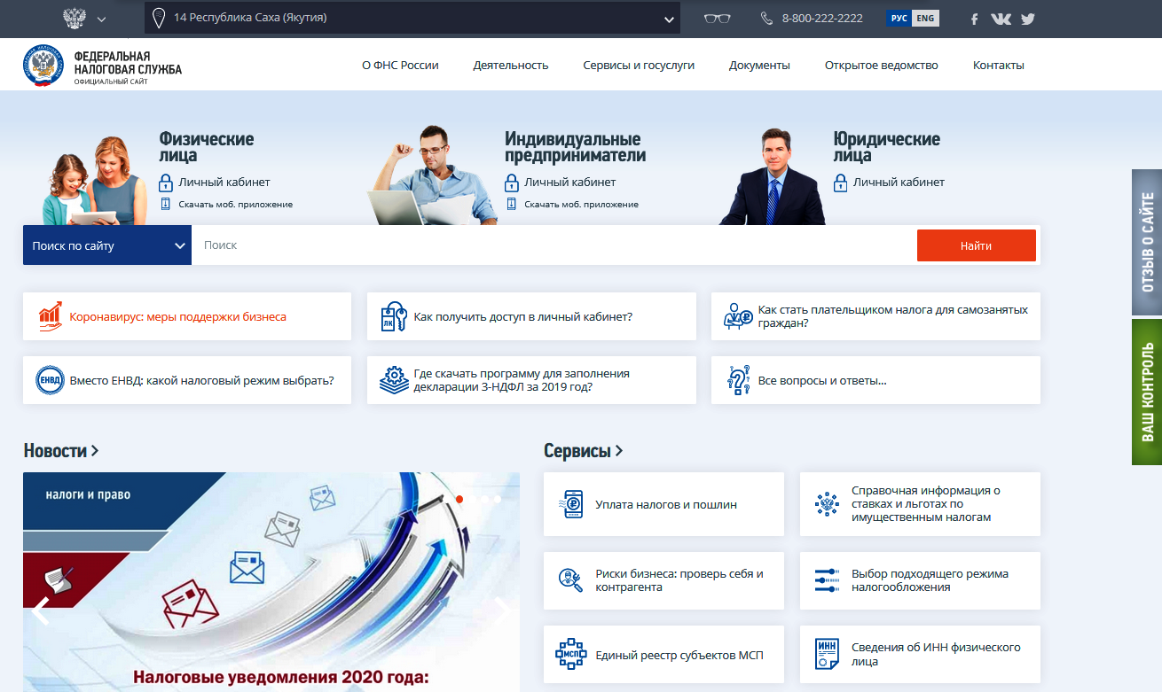
Task: Open the region dropdown '14 Республика Саха (Якутия)'
Action: pyautogui.click(x=412, y=18)
